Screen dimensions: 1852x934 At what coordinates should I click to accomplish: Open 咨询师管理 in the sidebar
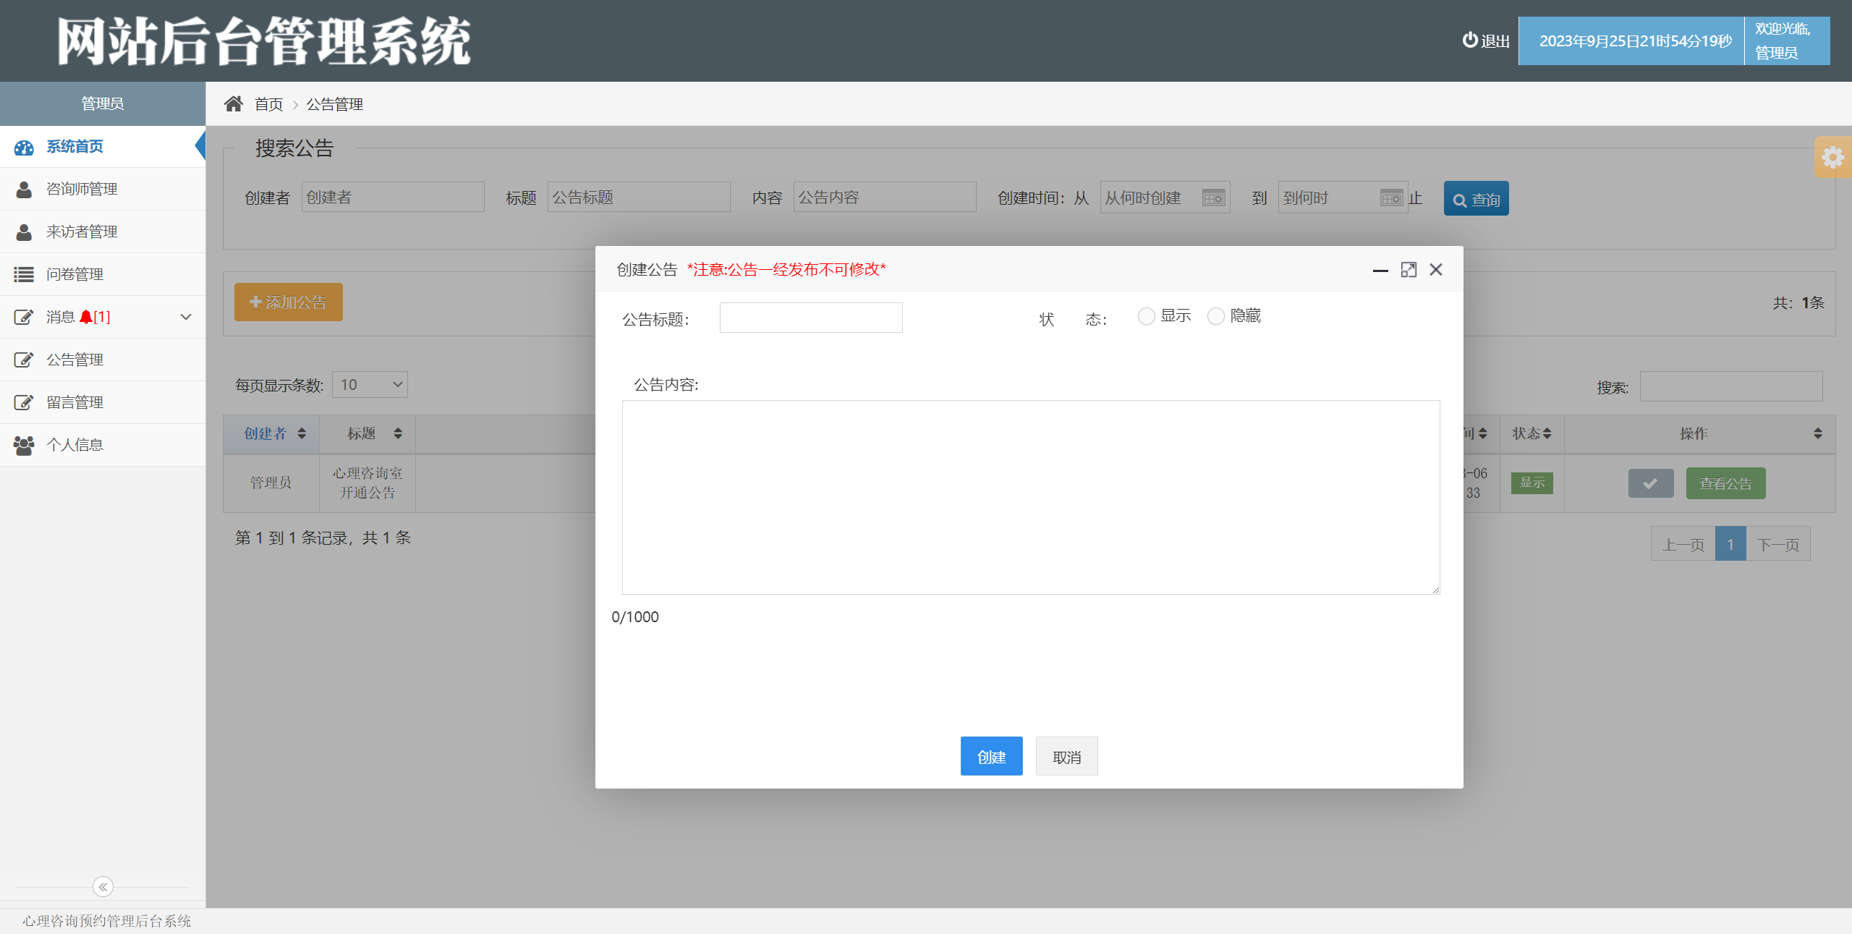pos(82,189)
